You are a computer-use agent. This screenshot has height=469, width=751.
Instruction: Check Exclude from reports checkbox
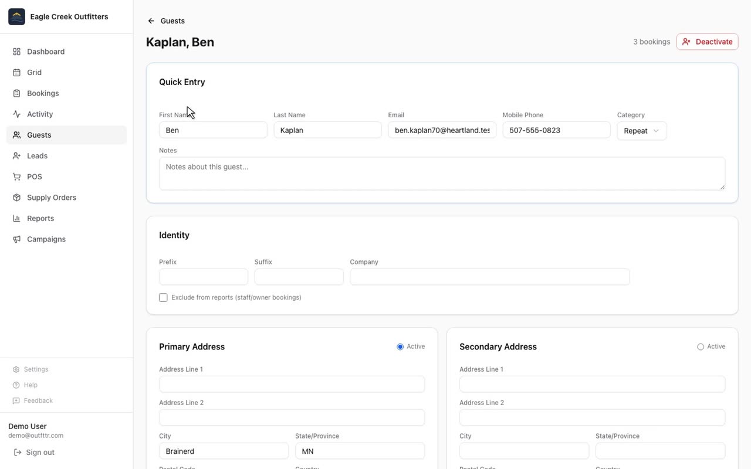[x=163, y=298]
